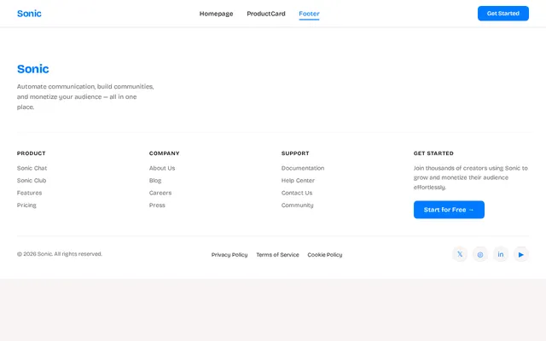Viewport: 546px width, 341px height.
Task: Click the Start for Free button
Action: click(449, 210)
